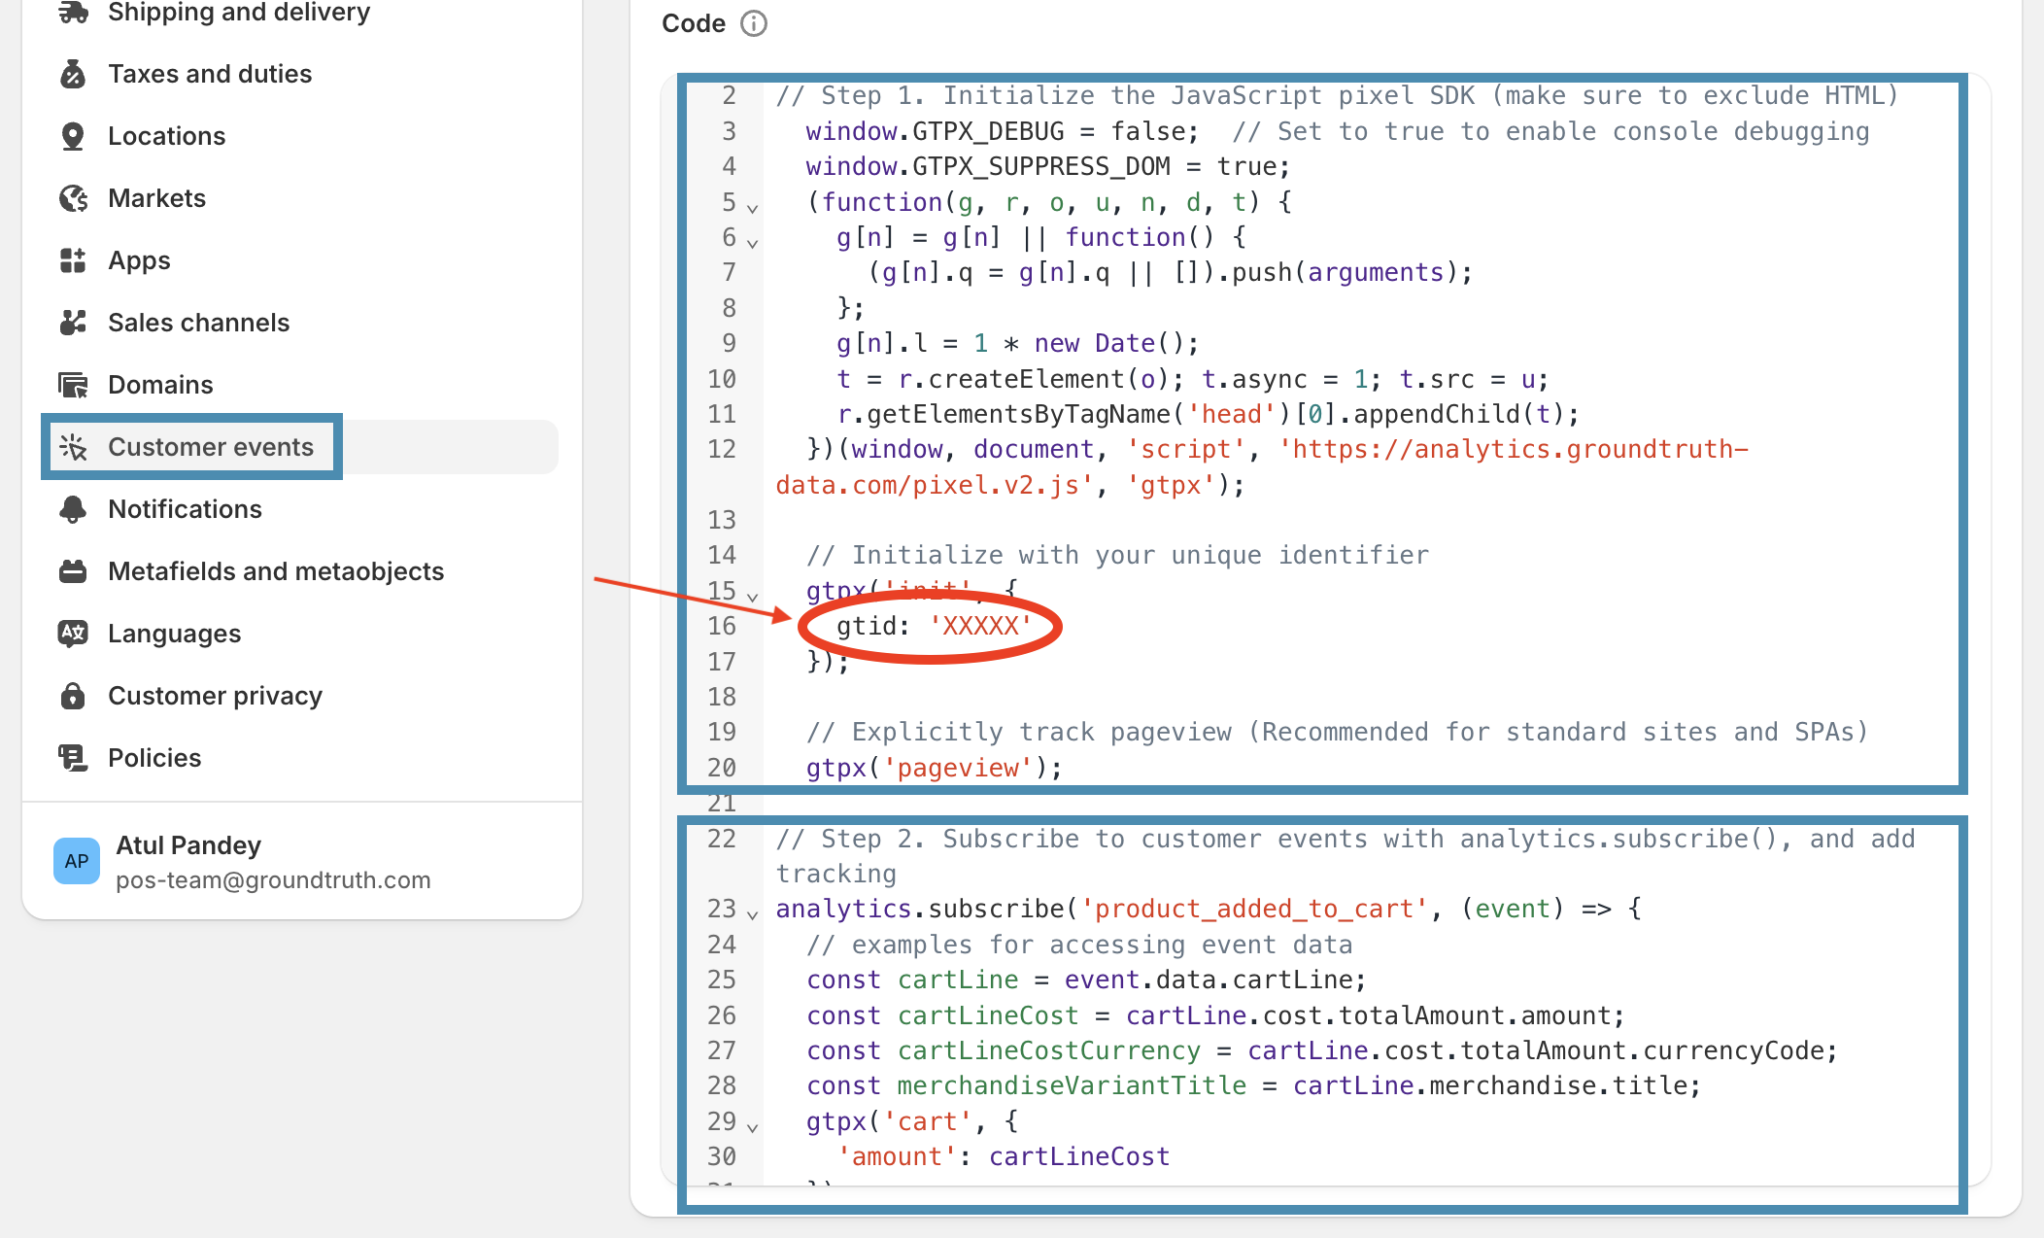Viewport: 2044px width, 1238px height.
Task: Open the Customer events settings page
Action: click(x=210, y=447)
